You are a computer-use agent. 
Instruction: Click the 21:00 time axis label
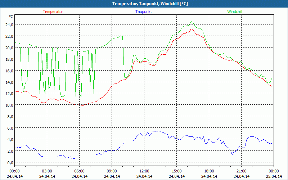coord(241,171)
